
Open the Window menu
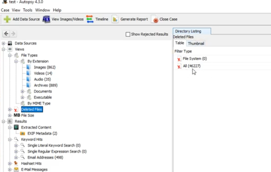42,10
